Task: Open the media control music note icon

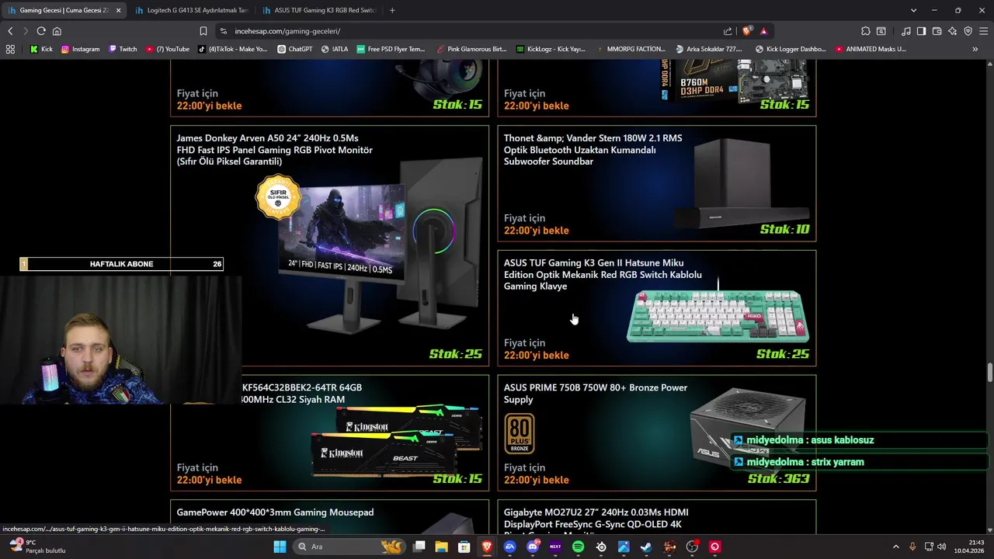Action: click(906, 31)
